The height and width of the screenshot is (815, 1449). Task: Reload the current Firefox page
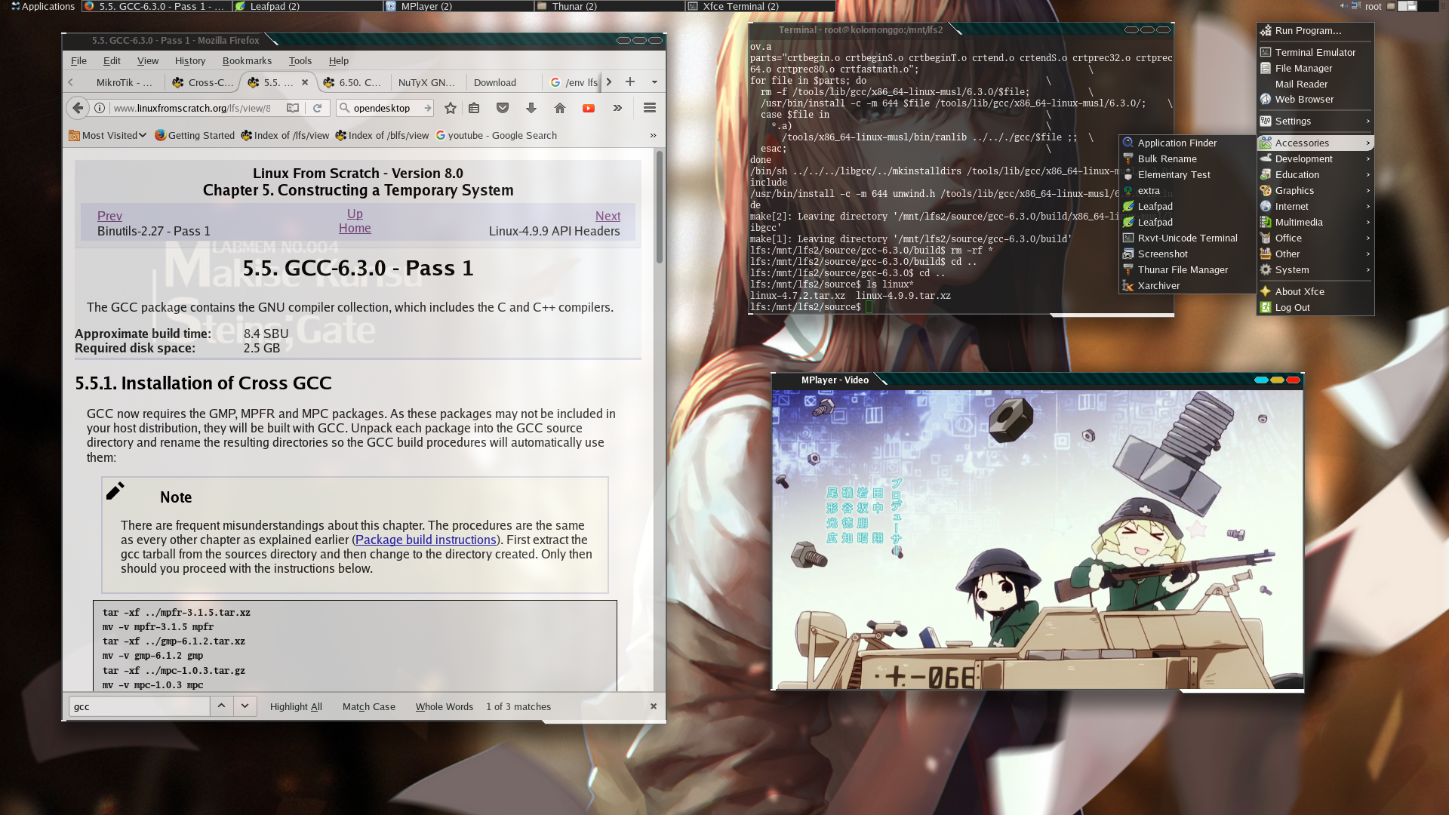coord(318,108)
